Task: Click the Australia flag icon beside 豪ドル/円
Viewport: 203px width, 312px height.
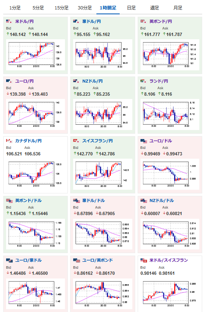Action: click(x=76, y=21)
